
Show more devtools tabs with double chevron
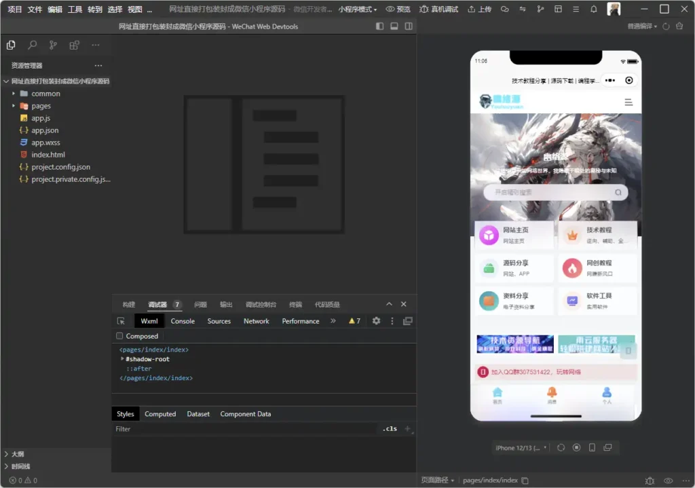[333, 321]
